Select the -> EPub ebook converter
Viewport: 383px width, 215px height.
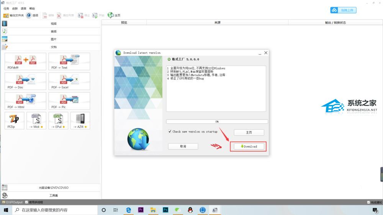[58, 121]
